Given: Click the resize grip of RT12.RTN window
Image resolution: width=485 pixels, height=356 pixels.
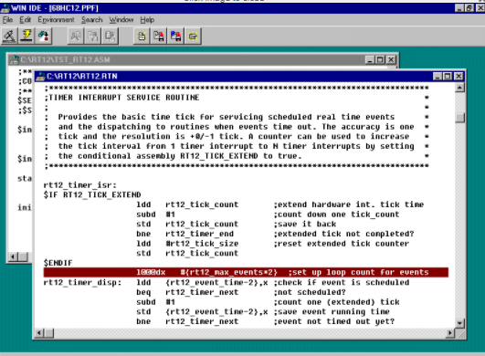Looking at the screenshot, I should pos(460,334).
